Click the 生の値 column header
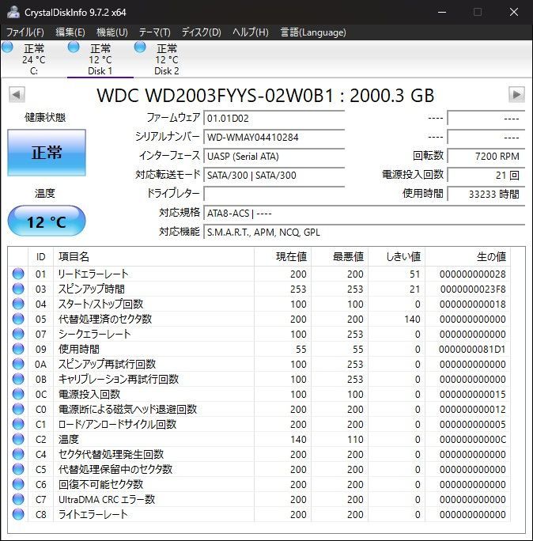The width and height of the screenshot is (533, 541). point(468,256)
